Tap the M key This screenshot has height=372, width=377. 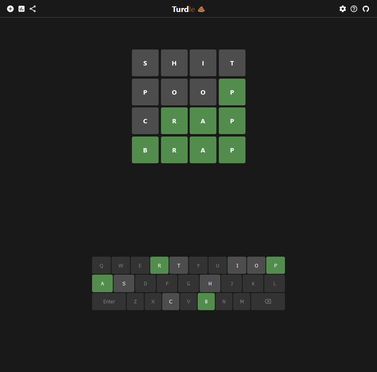coord(242,301)
